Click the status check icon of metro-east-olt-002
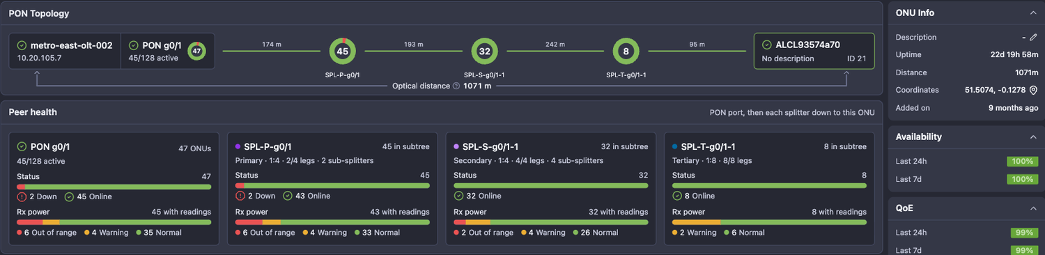Viewport: 1045px width, 255px height. click(22, 45)
